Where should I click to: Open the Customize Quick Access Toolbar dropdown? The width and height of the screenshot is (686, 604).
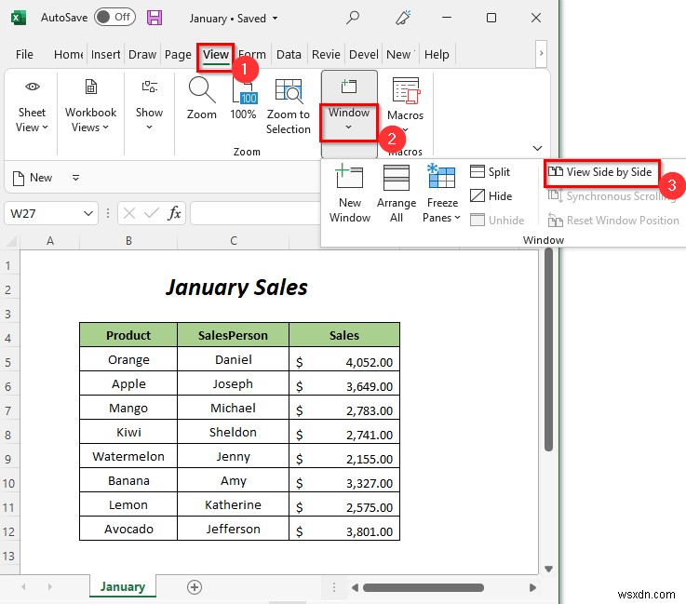pyautogui.click(x=75, y=178)
